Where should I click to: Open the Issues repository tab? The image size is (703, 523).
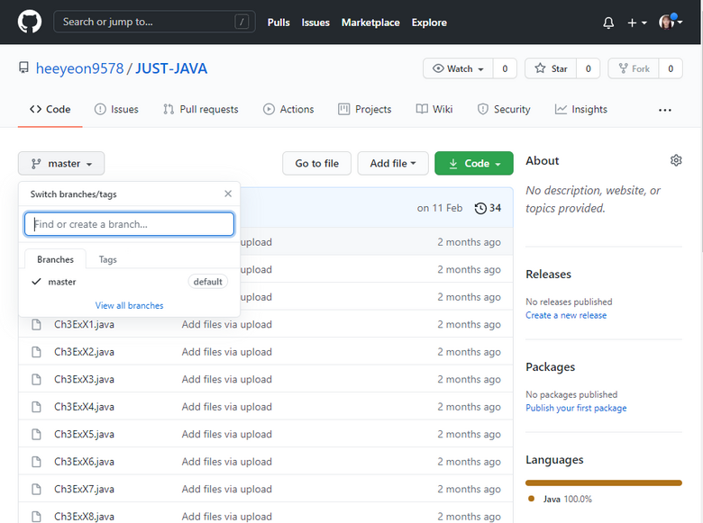click(116, 109)
